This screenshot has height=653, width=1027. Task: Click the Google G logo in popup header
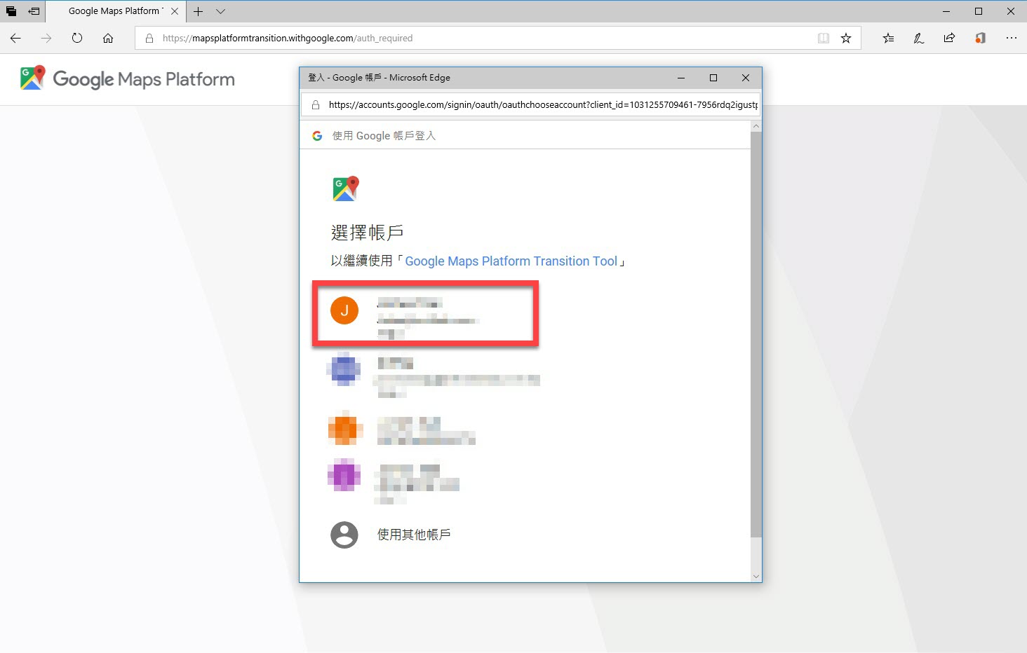click(317, 136)
